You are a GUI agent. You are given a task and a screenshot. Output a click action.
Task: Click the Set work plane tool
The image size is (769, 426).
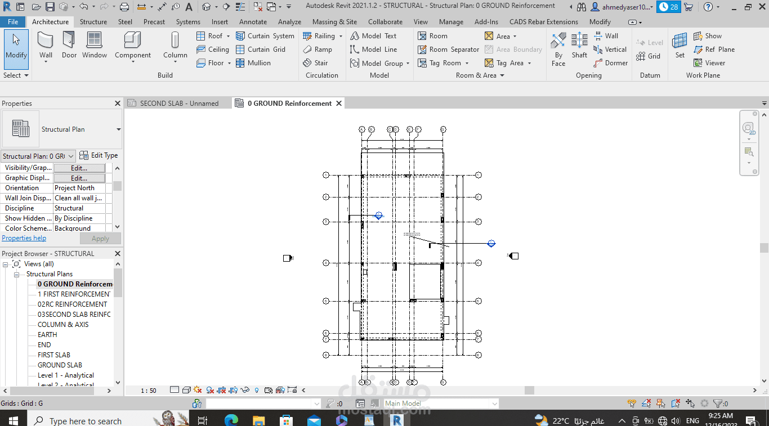(x=680, y=46)
